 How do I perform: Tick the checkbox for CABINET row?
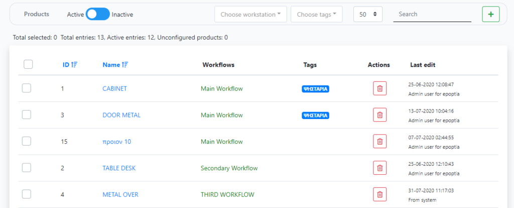point(27,88)
